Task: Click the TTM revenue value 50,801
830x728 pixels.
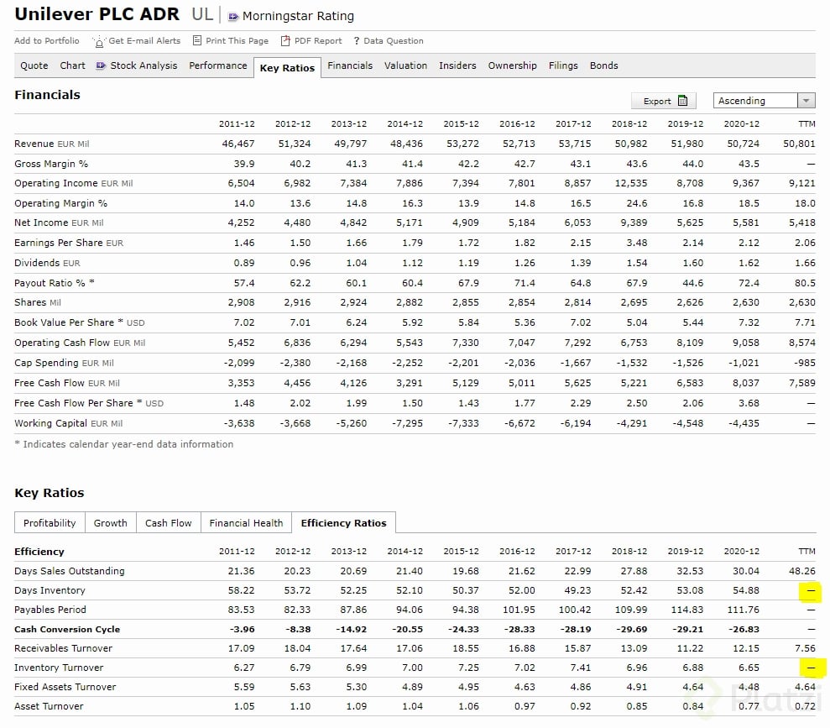Action: click(799, 144)
